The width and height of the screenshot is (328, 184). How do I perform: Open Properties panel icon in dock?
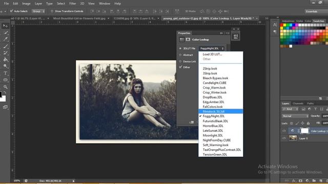click(x=236, y=36)
